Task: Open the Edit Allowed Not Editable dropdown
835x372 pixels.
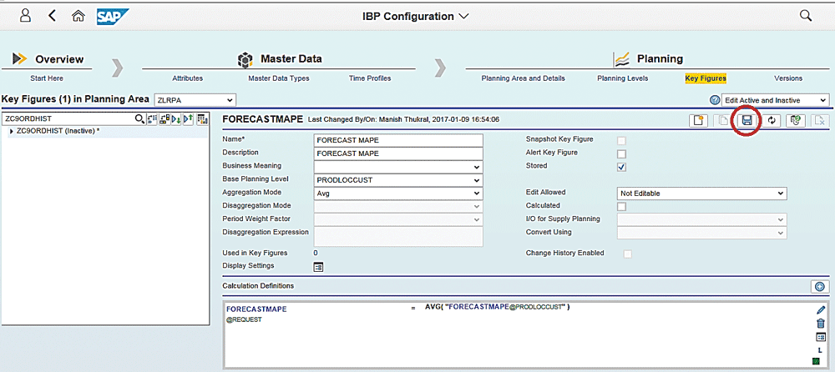Action: coord(702,194)
